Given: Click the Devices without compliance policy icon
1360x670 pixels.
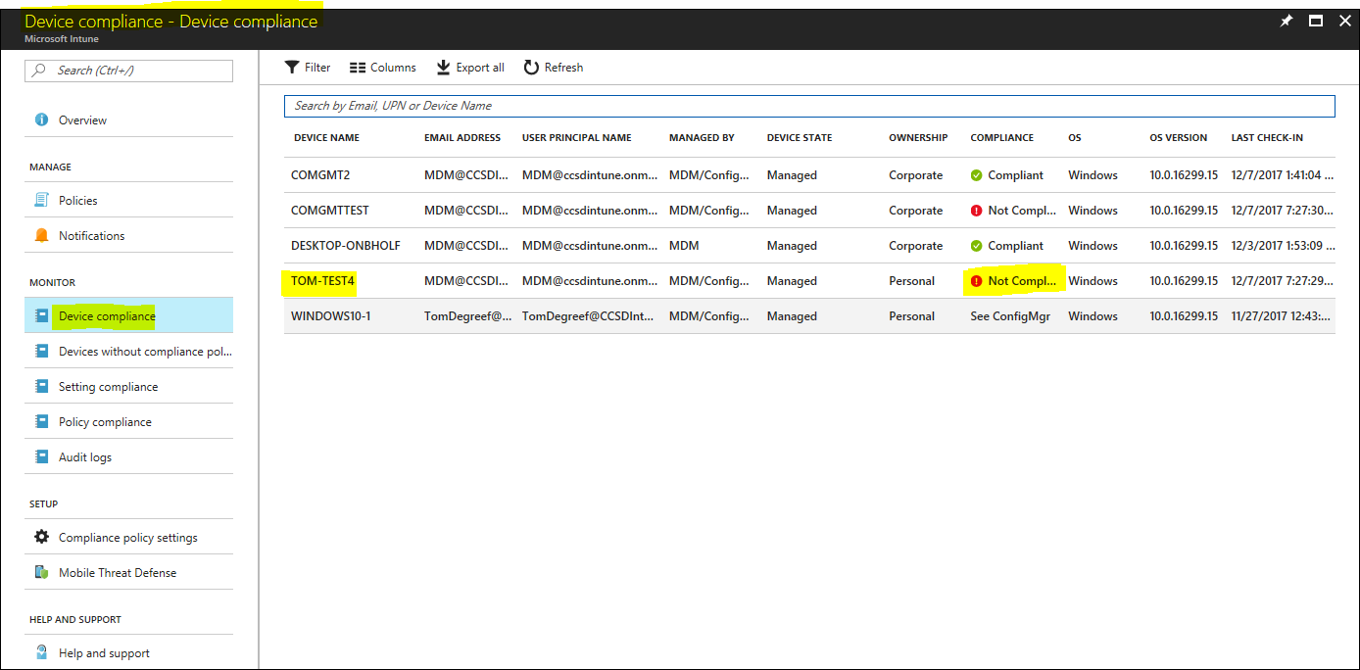Looking at the screenshot, I should click(x=41, y=351).
